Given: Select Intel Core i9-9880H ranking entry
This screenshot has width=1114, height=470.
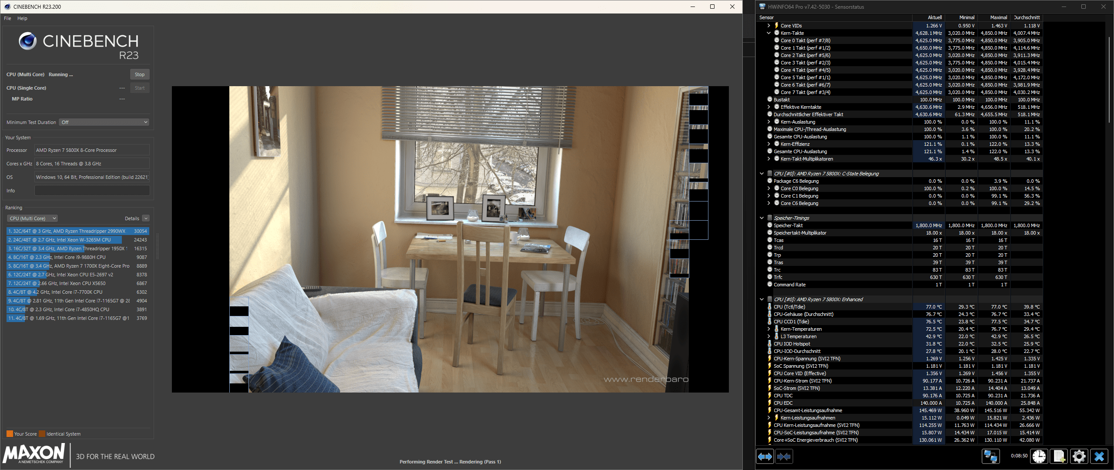Looking at the screenshot, I should [x=77, y=257].
